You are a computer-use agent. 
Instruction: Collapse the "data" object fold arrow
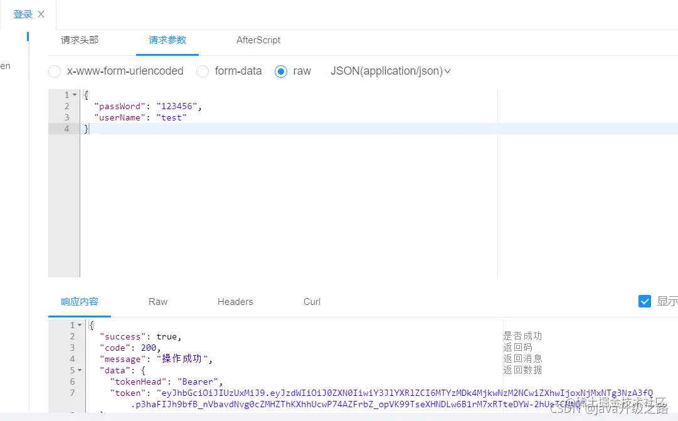coord(80,370)
